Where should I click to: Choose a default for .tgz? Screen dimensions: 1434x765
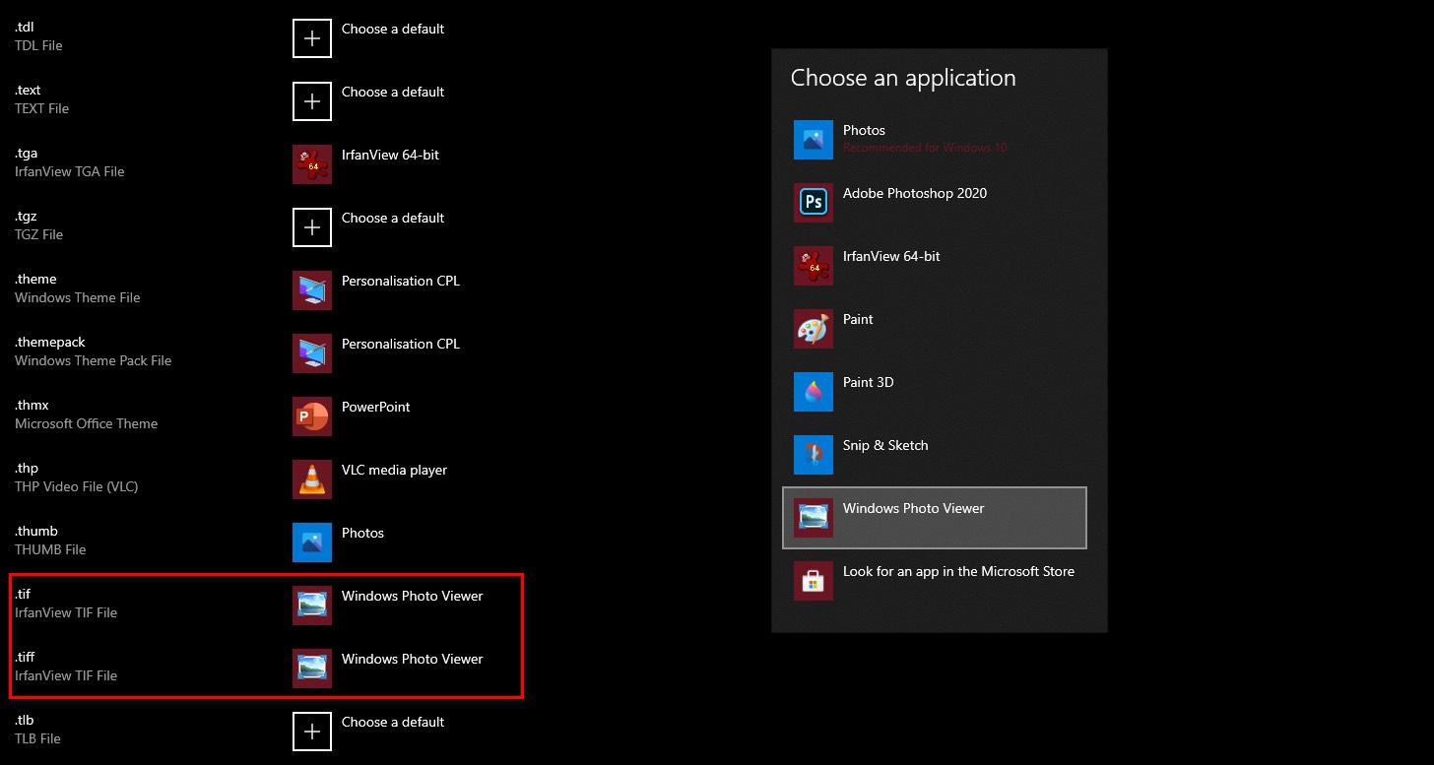pos(393,219)
